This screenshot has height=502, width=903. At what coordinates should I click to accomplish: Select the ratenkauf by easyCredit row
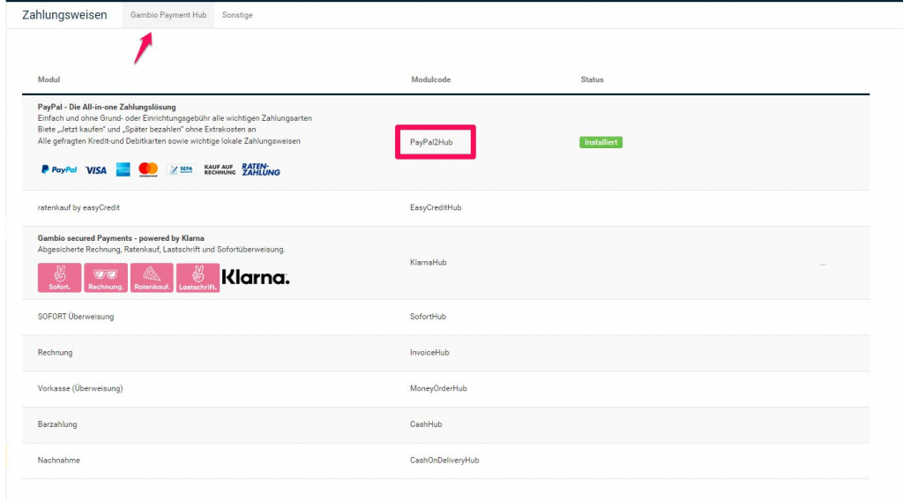coord(78,207)
